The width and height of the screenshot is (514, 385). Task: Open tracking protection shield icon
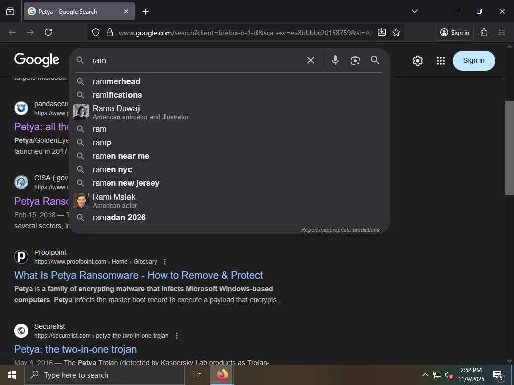[96, 32]
